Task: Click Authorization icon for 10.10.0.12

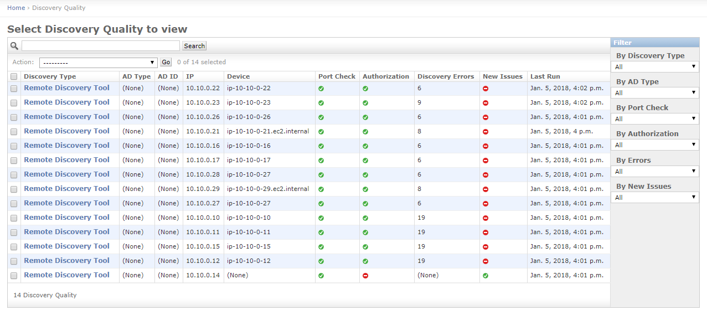Action: 365,261
